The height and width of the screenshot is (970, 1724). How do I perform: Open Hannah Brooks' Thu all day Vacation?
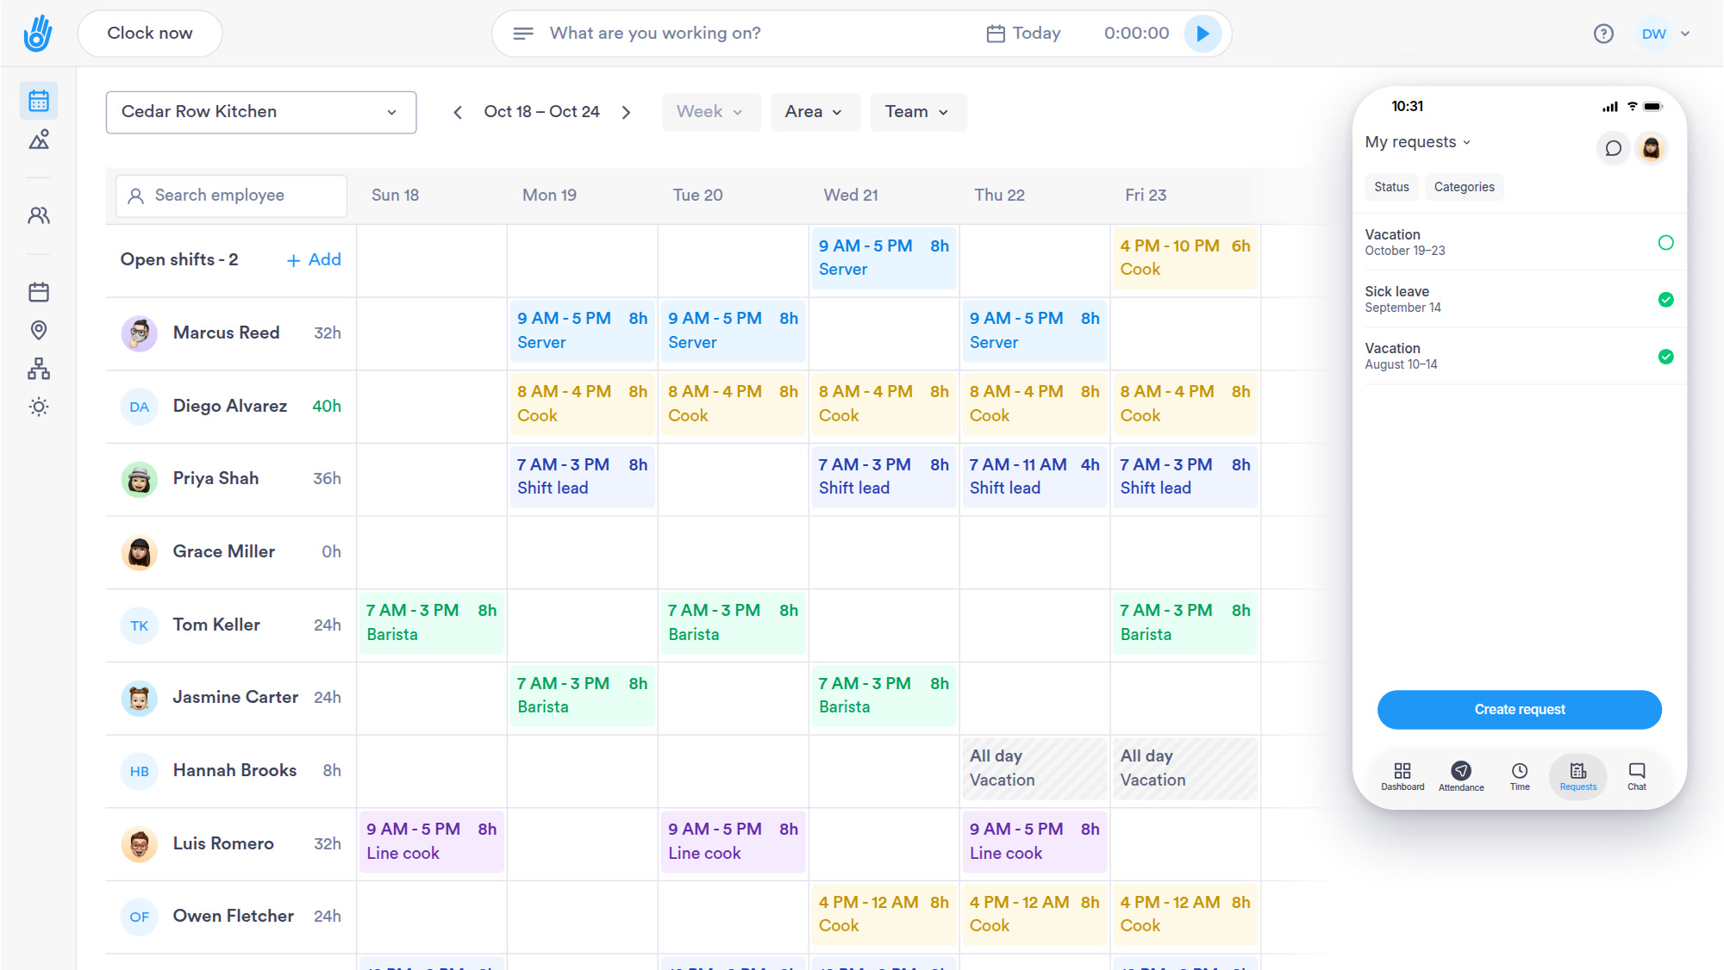pos(1034,768)
